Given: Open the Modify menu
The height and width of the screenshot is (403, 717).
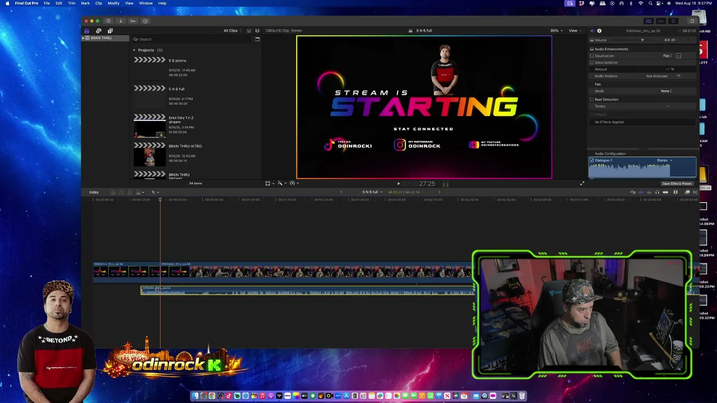Looking at the screenshot, I should click(x=113, y=3).
